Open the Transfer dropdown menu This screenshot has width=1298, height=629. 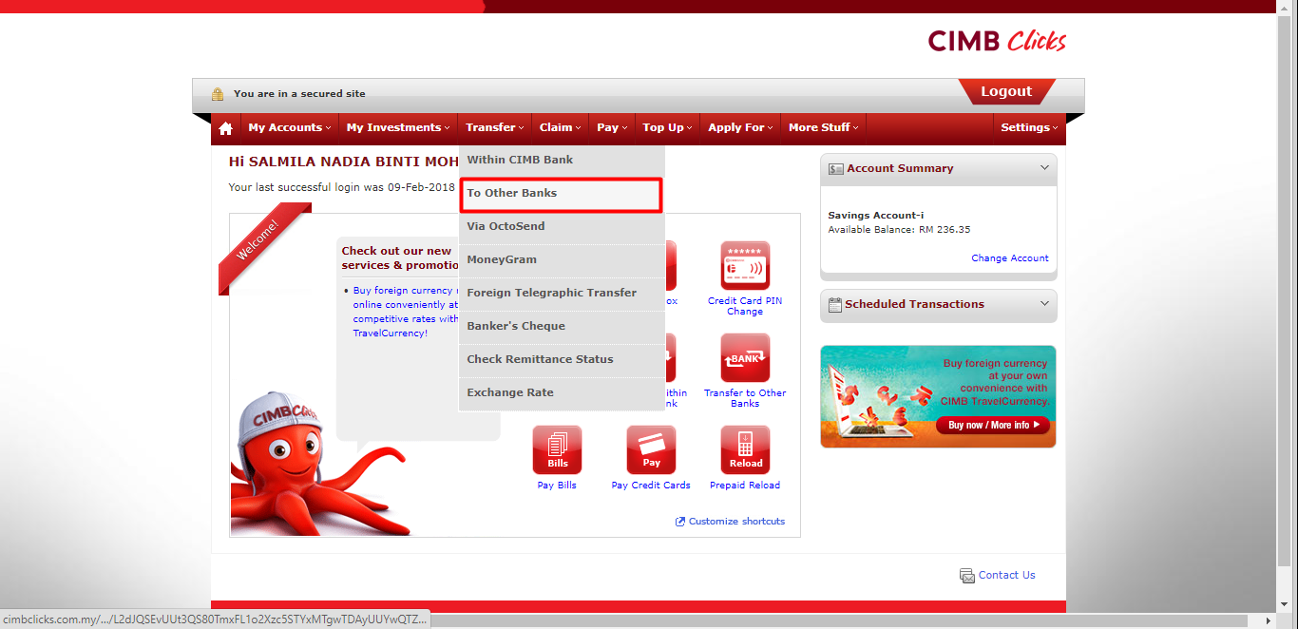[x=494, y=127]
